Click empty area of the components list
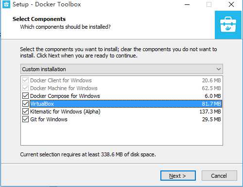The width and height of the screenshot is (243, 187). click(x=121, y=134)
